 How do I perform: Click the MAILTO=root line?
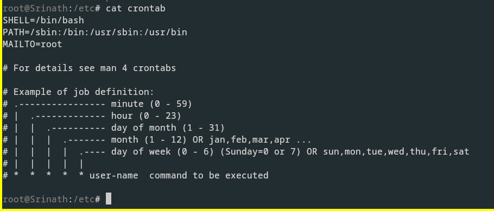(33, 44)
